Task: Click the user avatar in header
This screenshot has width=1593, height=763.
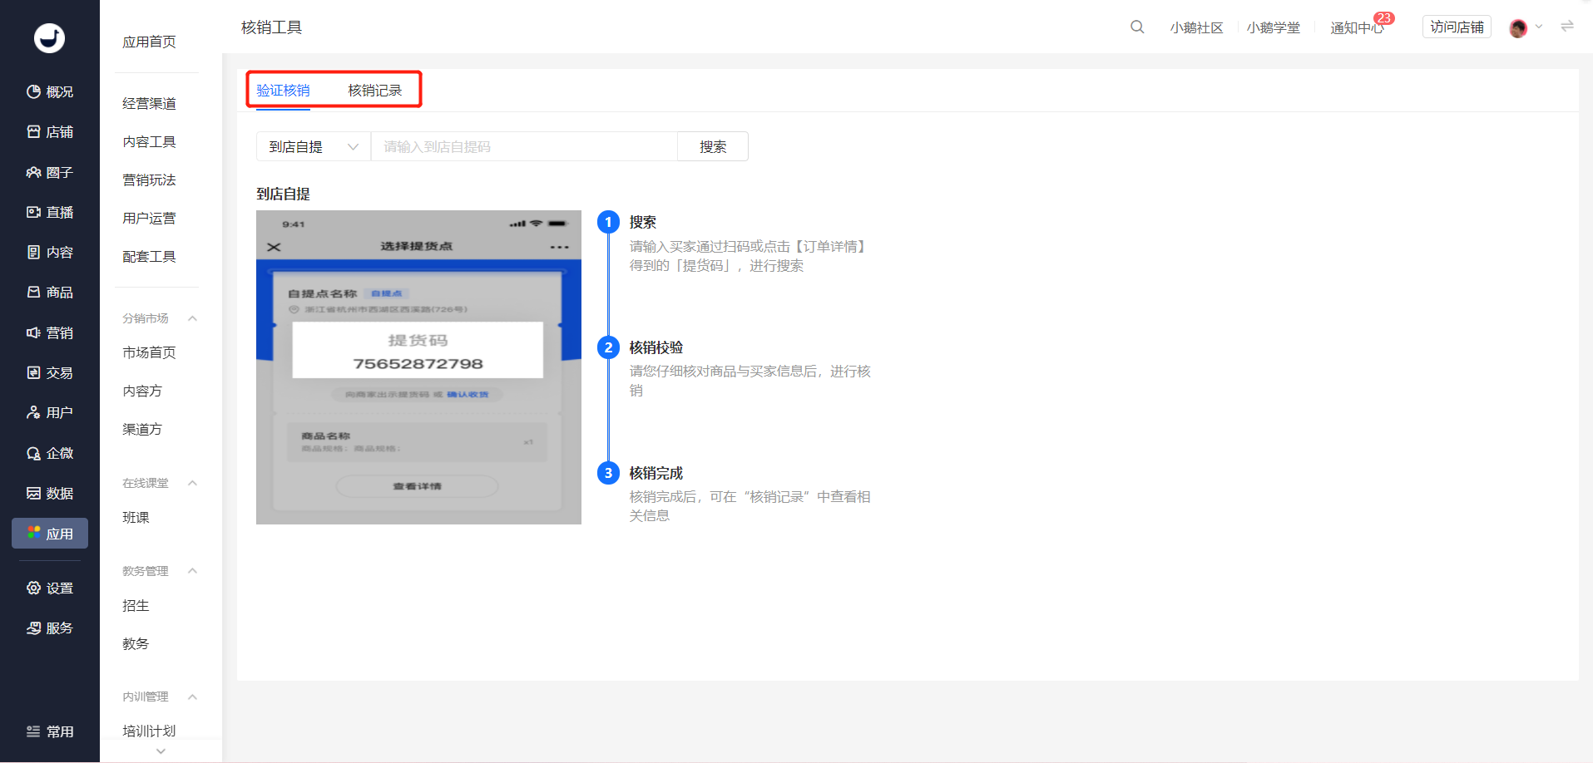Action: point(1518,28)
